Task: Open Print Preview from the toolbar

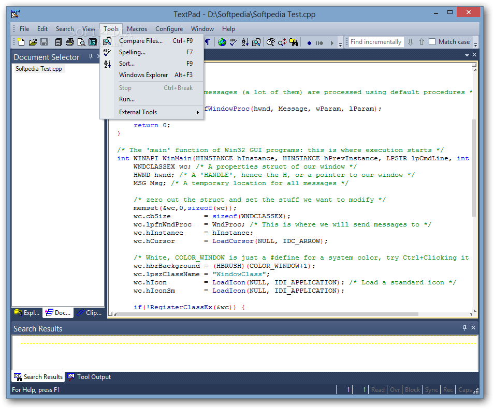Action: (81, 42)
